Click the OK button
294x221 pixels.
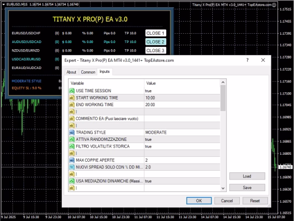click(199, 201)
